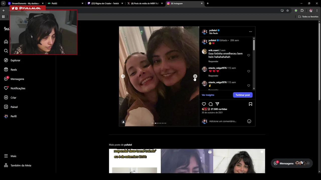Go back with browser back arrow

point(4,10)
